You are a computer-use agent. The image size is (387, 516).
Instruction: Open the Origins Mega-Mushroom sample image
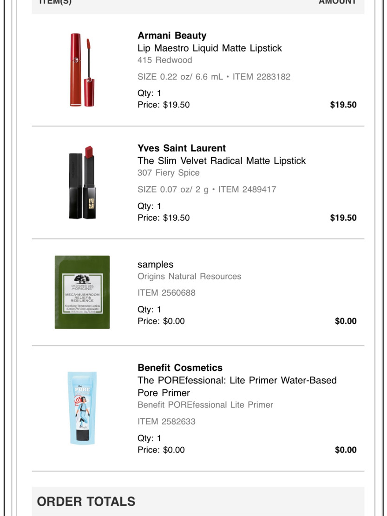coord(82,292)
